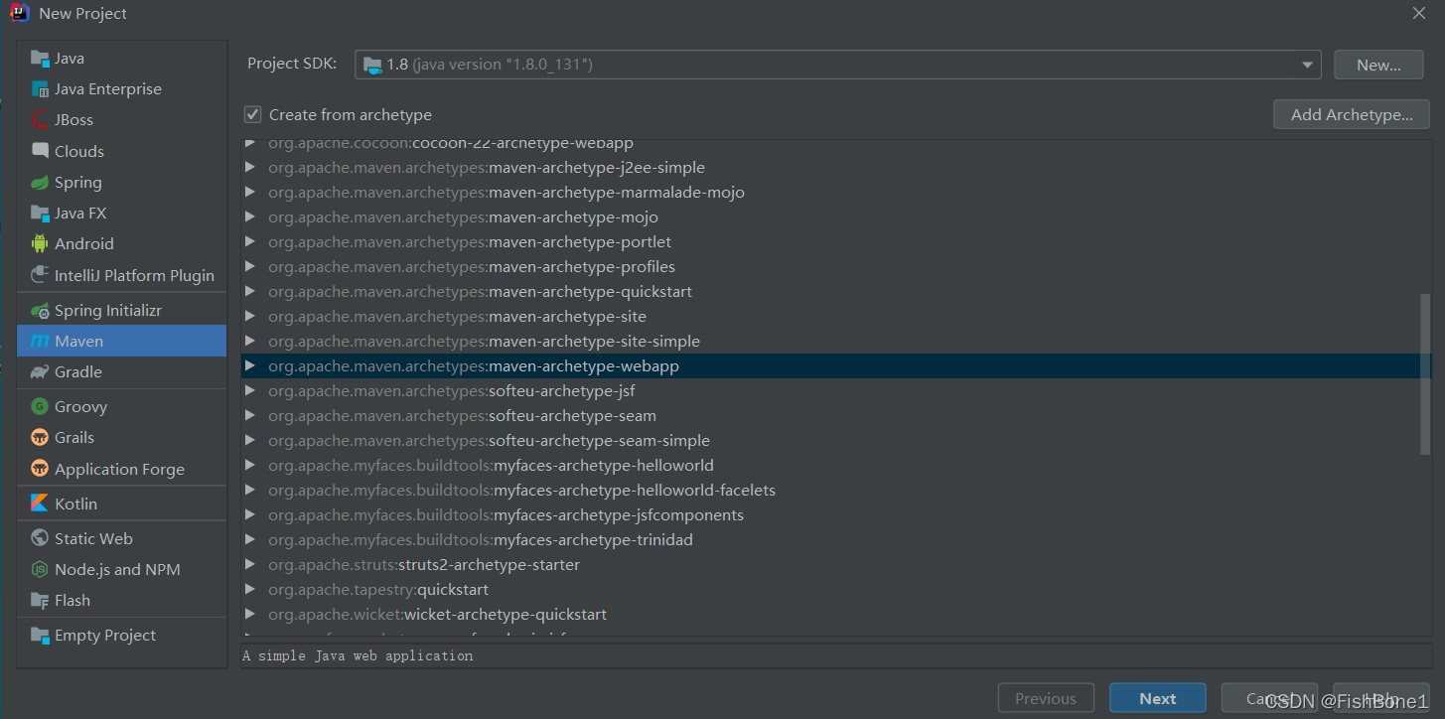Click the New... SDK button
Viewport: 1445px width, 719px height.
coord(1378,65)
